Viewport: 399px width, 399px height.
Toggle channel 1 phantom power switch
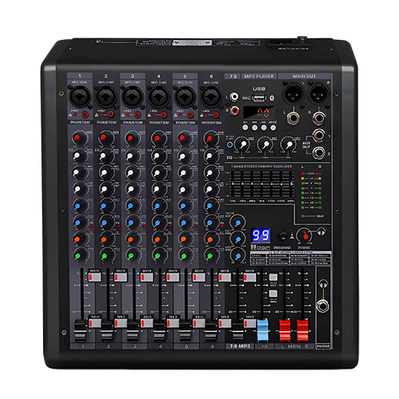click(85, 115)
